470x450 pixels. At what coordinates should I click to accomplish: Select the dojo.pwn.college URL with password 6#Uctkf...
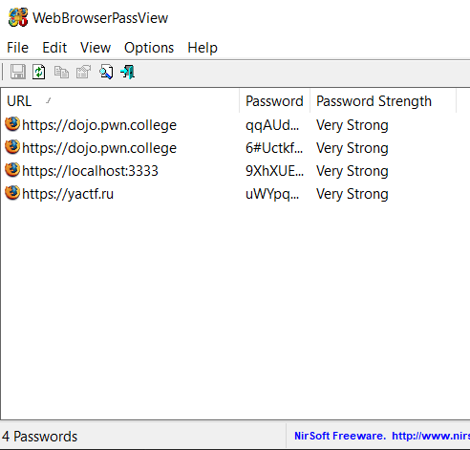99,148
